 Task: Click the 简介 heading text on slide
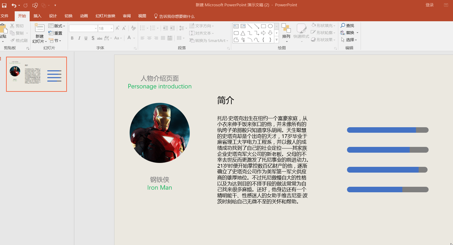pyautogui.click(x=225, y=100)
